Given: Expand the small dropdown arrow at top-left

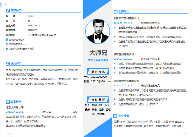Looking at the screenshot, I should click(5, 5).
